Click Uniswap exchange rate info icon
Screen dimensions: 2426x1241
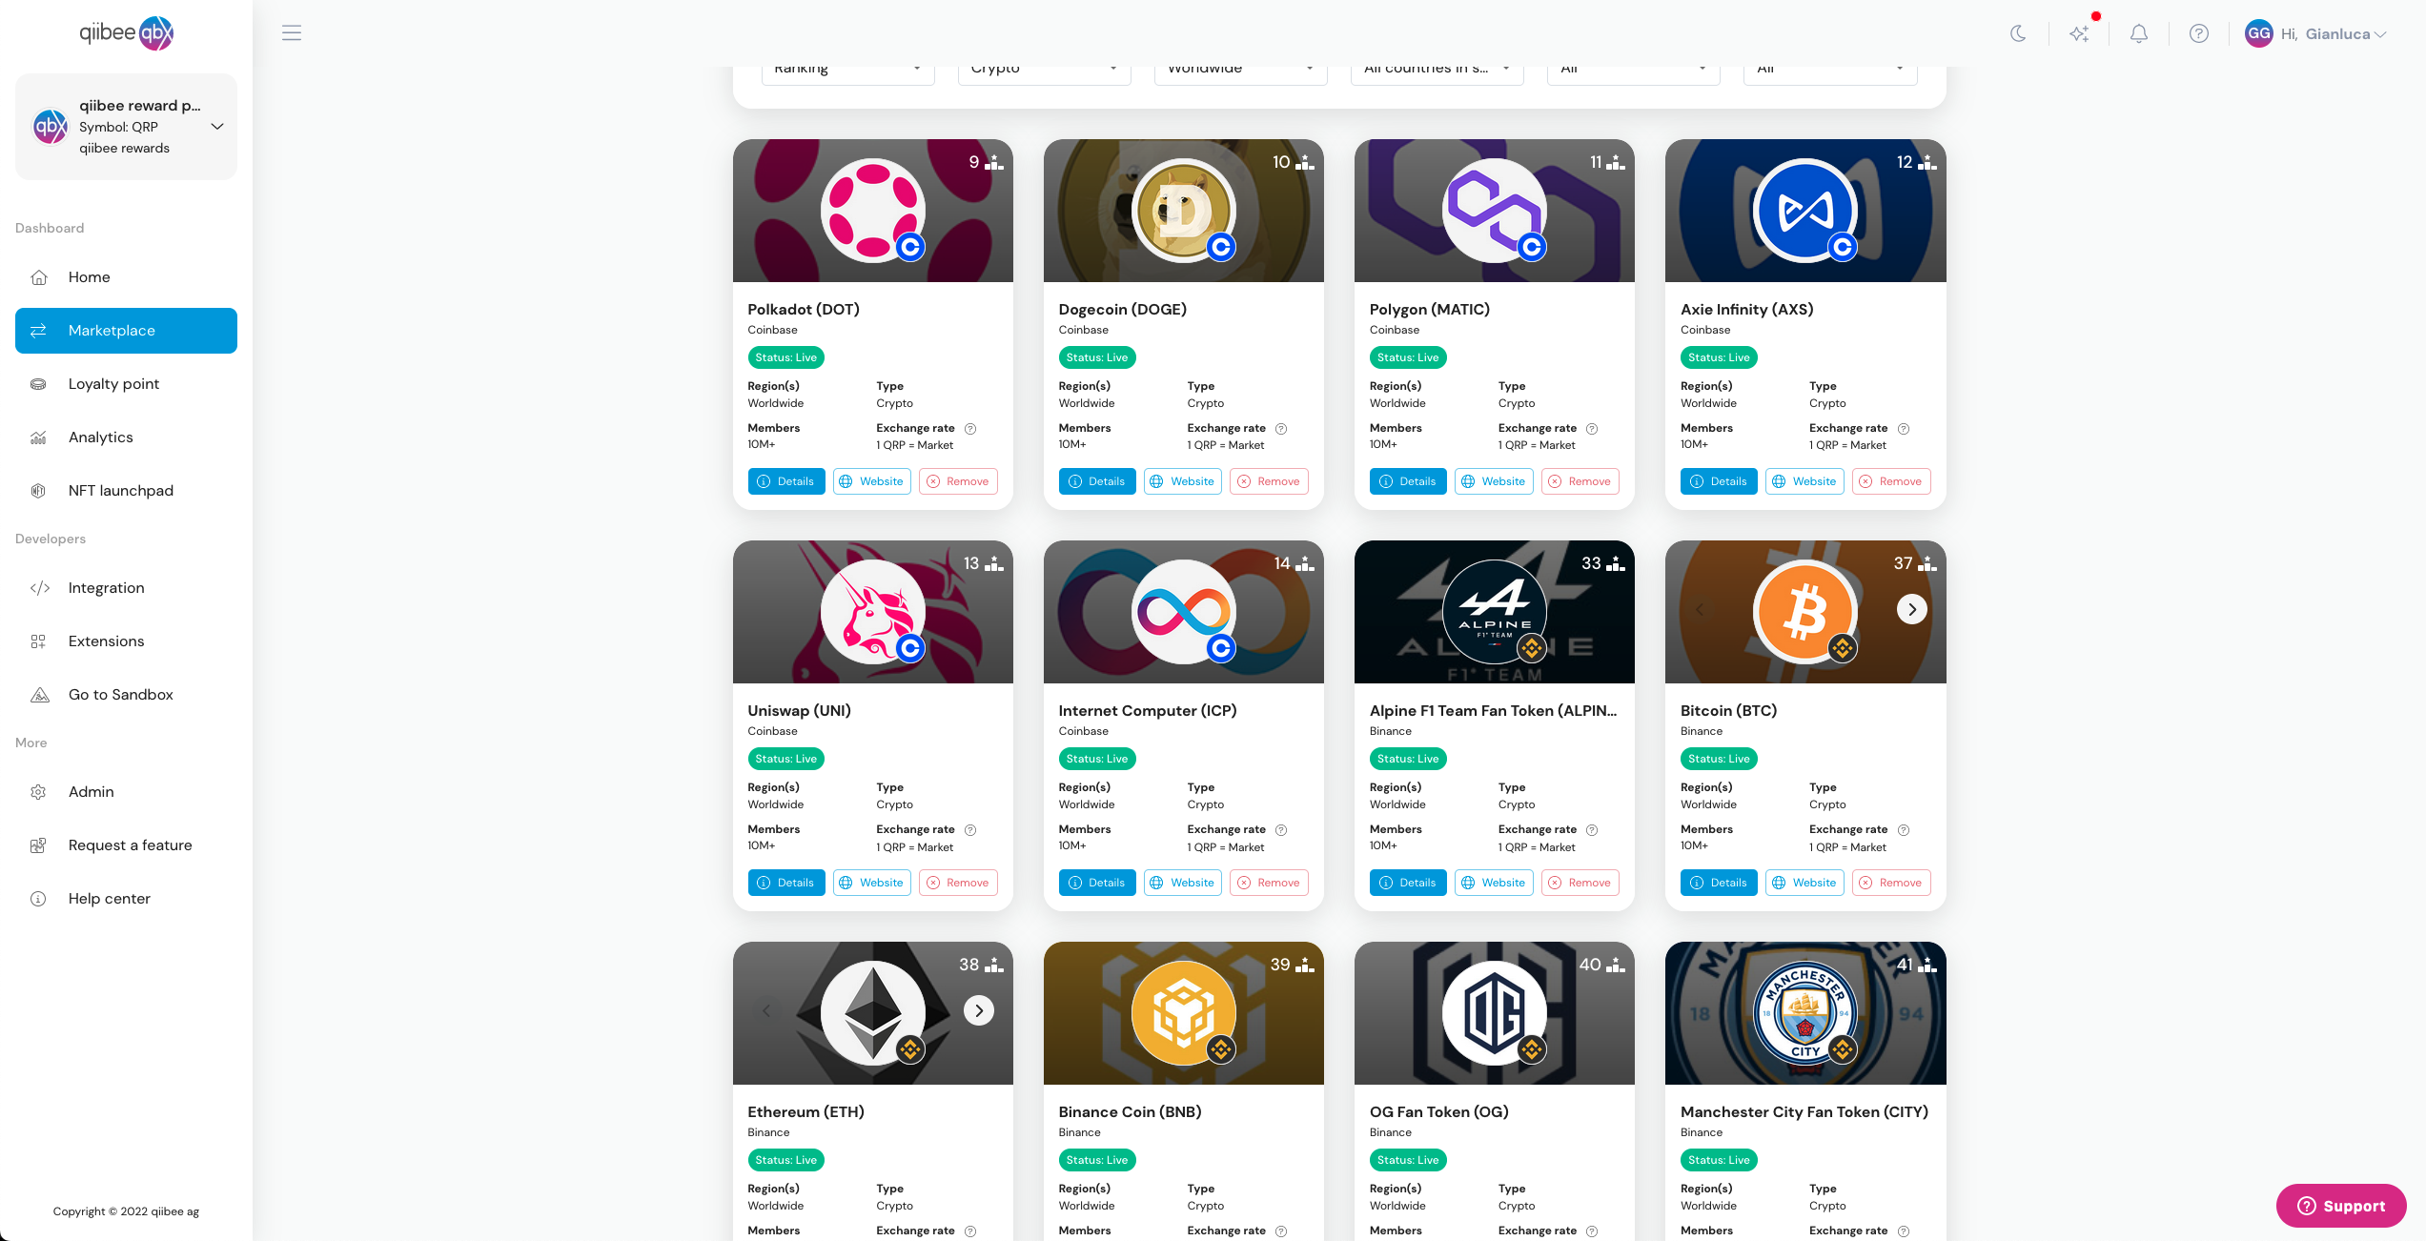(x=969, y=830)
